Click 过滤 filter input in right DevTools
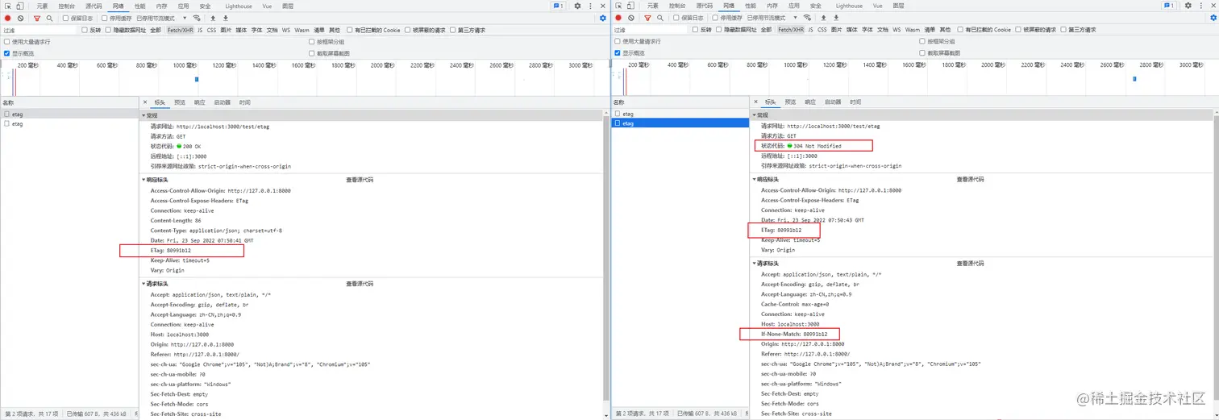The width and height of the screenshot is (1219, 420). coord(651,30)
